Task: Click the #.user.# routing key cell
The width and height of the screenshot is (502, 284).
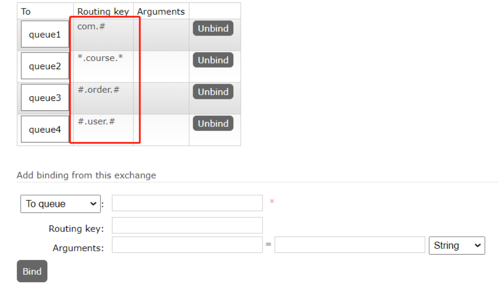Action: [x=104, y=130]
